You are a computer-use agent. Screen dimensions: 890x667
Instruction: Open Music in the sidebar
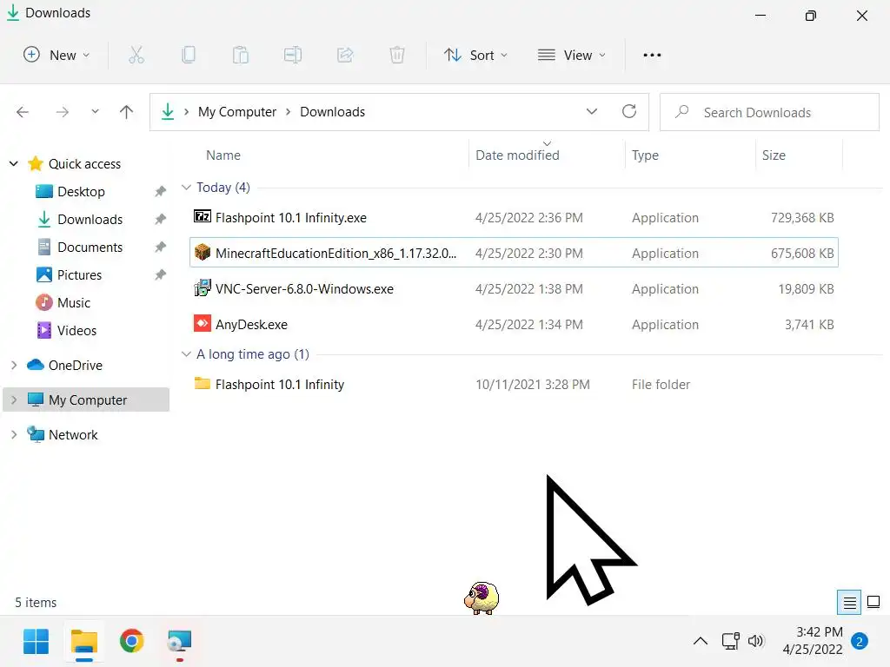coord(74,303)
